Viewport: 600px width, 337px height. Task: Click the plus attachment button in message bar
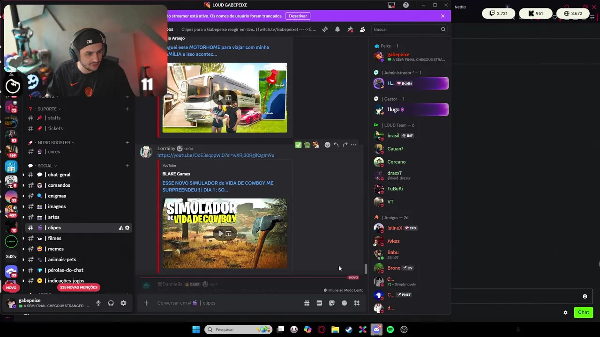(146, 303)
